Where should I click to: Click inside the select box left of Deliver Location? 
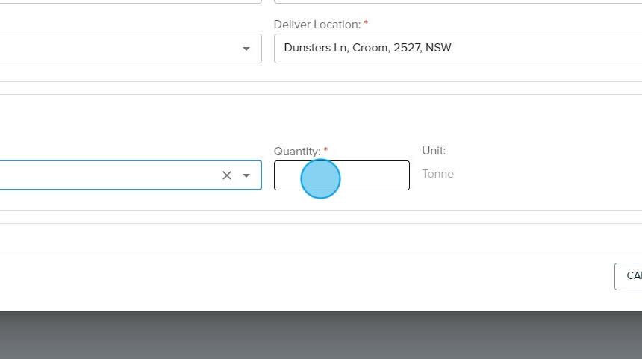(x=112, y=49)
